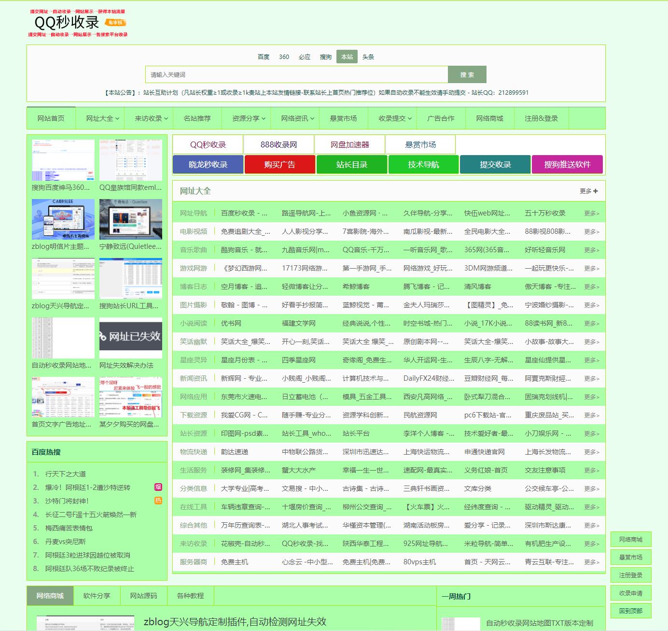Click the magenta 搜狗推送软件 button
The height and width of the screenshot is (631, 668).
pyautogui.click(x=568, y=164)
